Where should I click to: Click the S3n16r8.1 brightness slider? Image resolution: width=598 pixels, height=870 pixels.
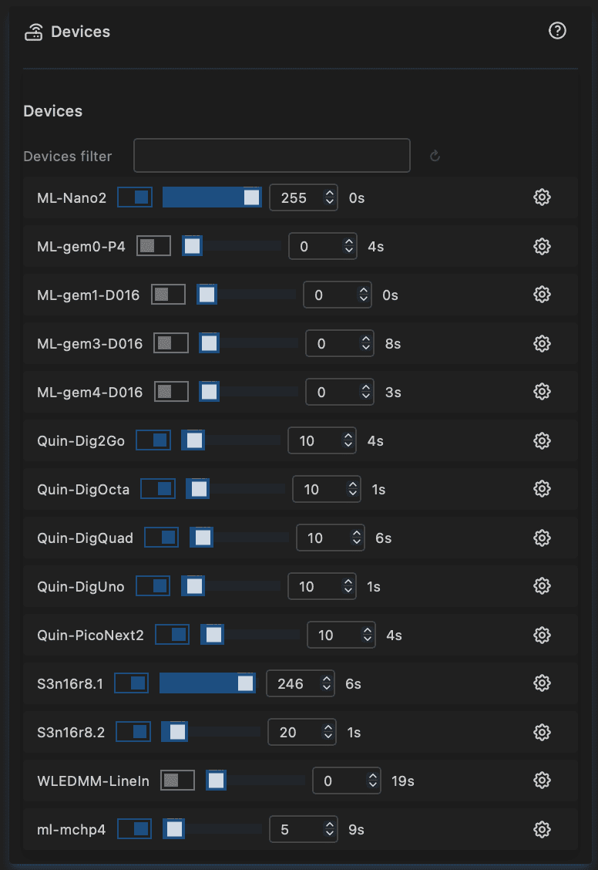[207, 683]
